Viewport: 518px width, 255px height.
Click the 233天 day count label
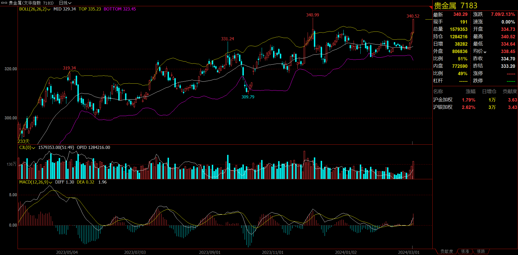[x=24, y=141]
